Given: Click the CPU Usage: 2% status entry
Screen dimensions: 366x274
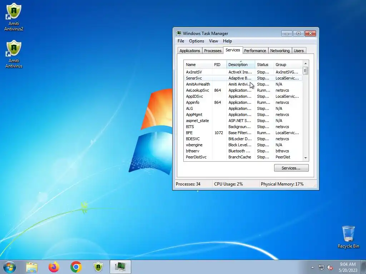Looking at the screenshot, I should coord(228,184).
